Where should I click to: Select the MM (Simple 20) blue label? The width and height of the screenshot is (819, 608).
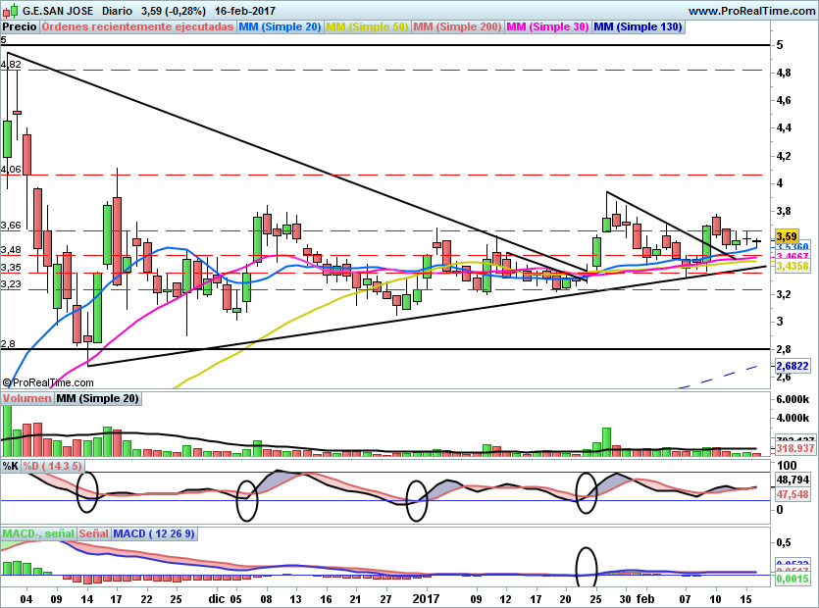280,26
